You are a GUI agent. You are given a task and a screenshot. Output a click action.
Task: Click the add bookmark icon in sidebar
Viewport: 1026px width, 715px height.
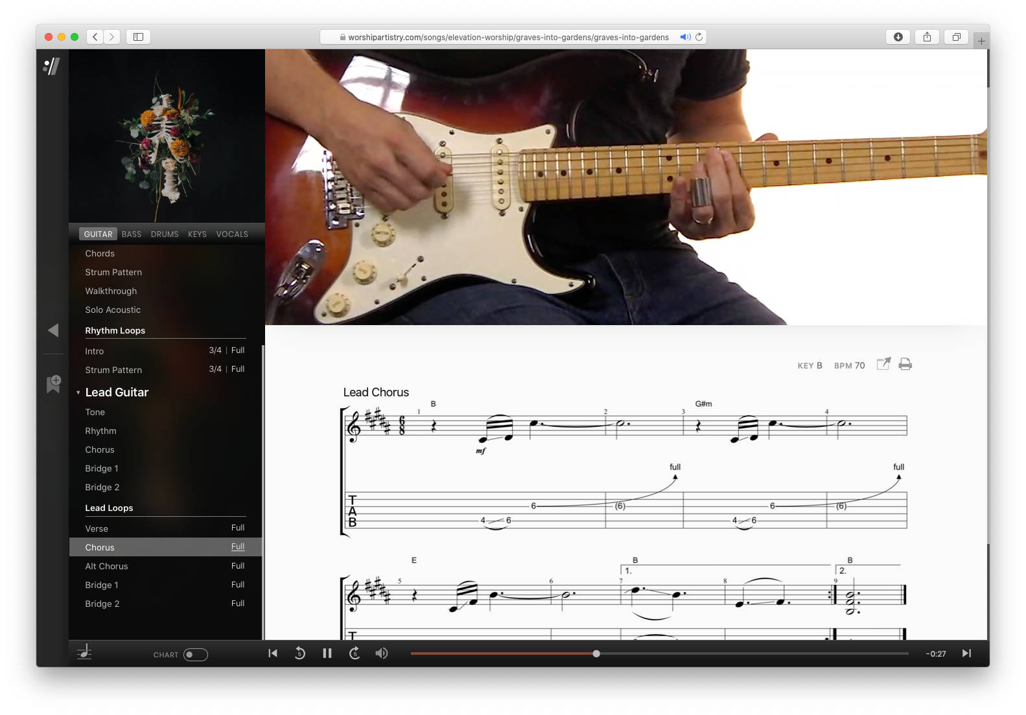(x=53, y=383)
